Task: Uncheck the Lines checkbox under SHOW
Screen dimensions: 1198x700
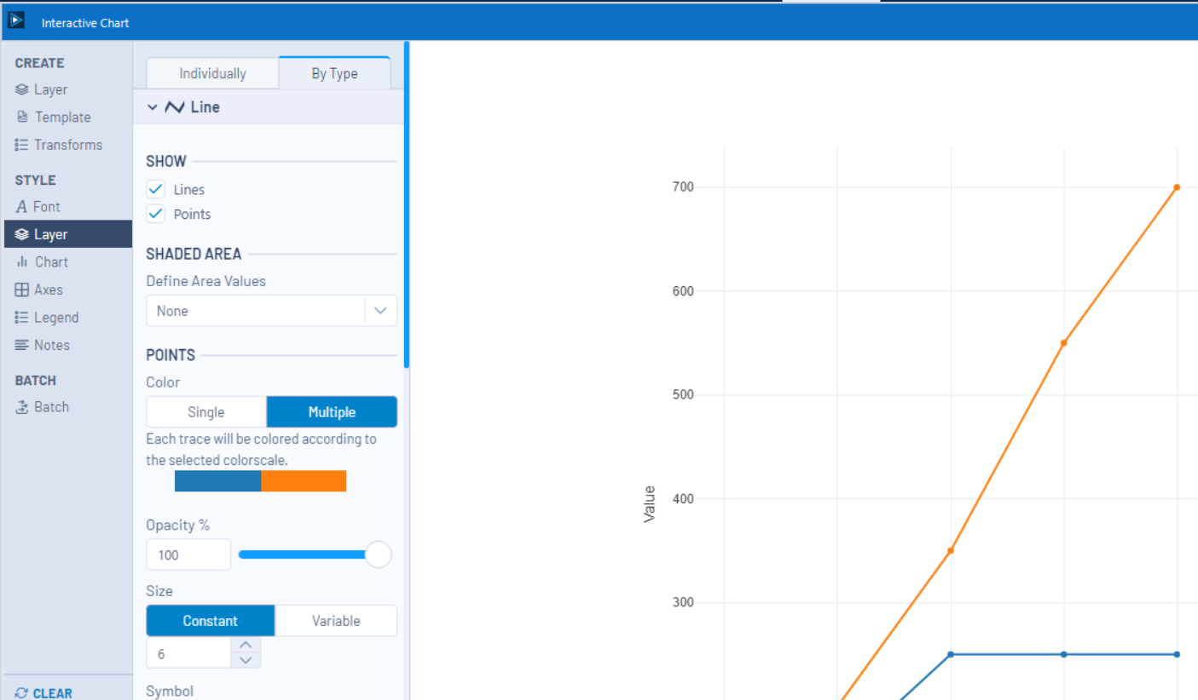Action: click(x=155, y=189)
